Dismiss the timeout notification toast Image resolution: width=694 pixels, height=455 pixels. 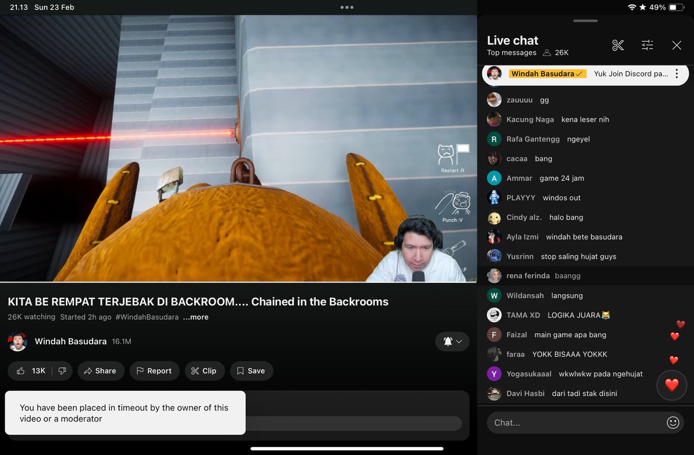pyautogui.click(x=125, y=413)
